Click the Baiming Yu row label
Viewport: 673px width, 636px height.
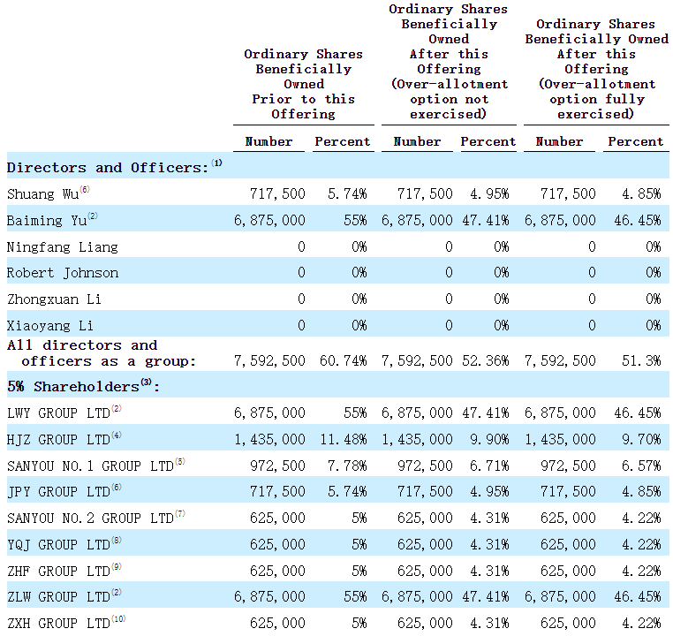pos(46,221)
